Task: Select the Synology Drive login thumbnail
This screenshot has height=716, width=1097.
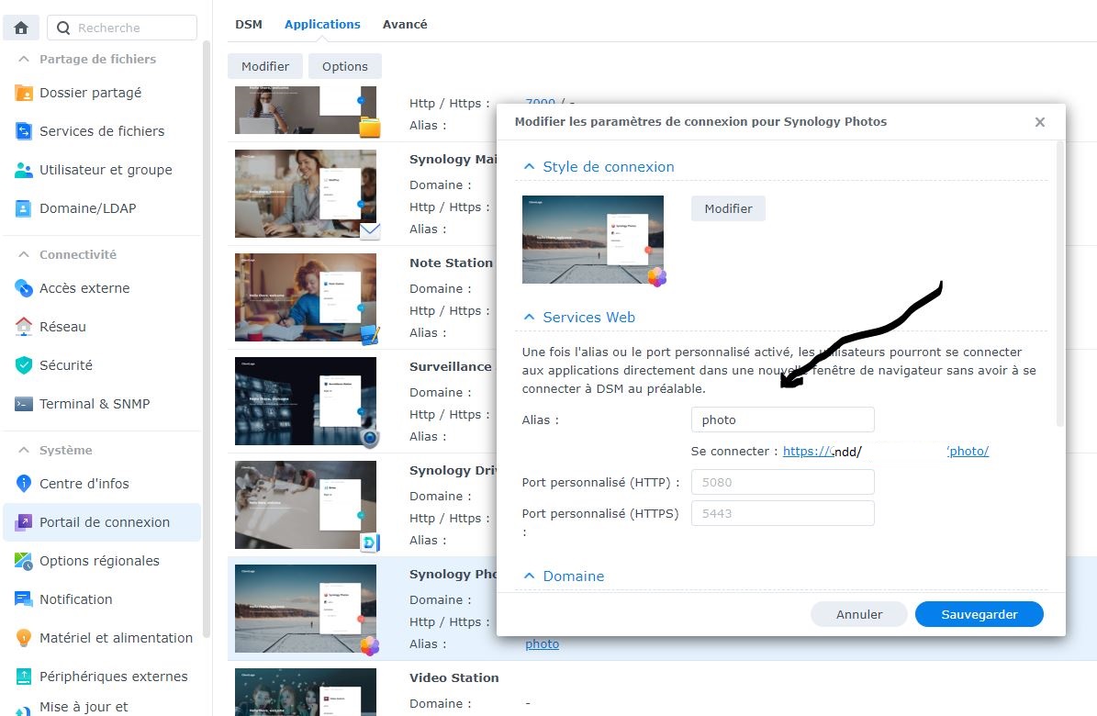Action: [306, 505]
